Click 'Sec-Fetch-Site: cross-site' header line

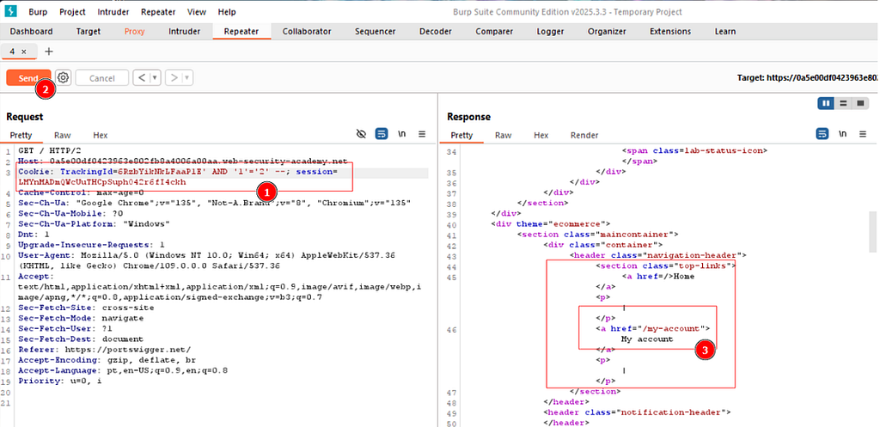click(x=86, y=308)
